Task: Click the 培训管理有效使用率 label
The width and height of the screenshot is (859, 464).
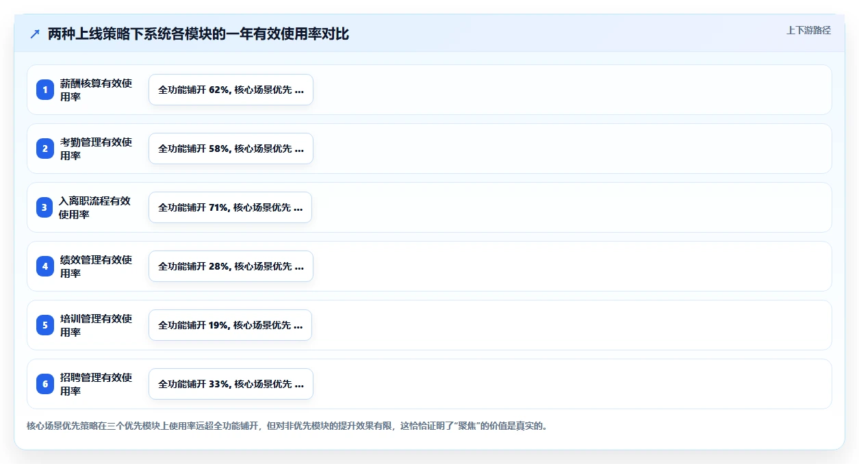Action: coord(96,325)
